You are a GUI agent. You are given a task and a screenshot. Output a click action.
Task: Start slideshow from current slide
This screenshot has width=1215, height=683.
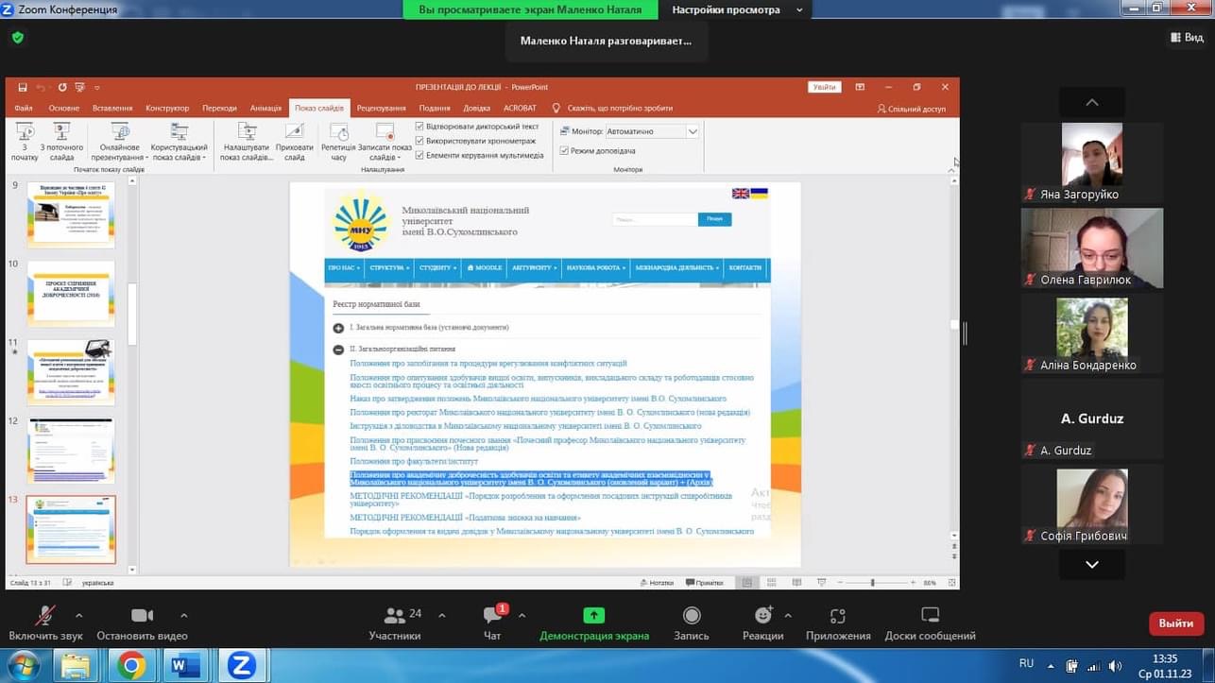click(x=61, y=142)
